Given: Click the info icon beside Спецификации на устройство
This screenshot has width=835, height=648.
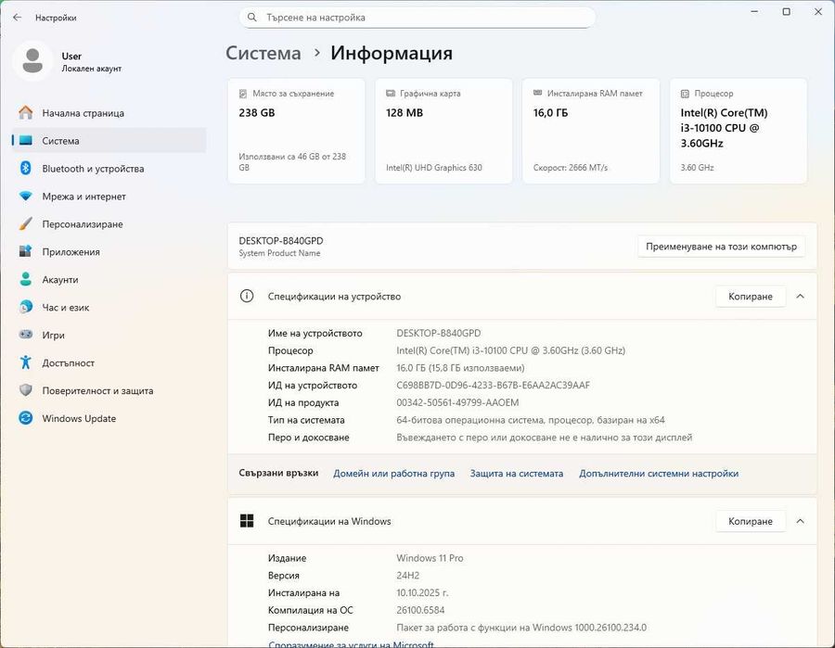Looking at the screenshot, I should [x=247, y=297].
